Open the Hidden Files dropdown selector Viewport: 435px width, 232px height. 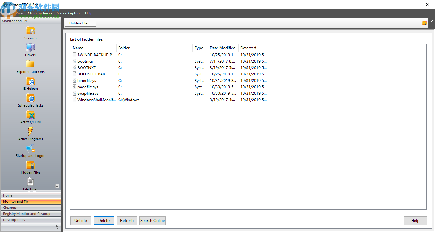click(x=80, y=23)
